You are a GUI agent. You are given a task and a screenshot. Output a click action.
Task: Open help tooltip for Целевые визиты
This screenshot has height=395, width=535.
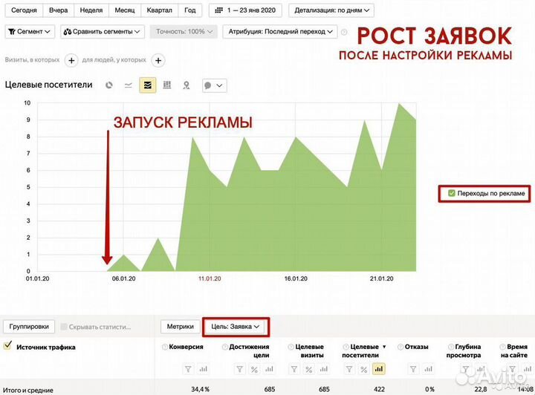[x=291, y=347]
